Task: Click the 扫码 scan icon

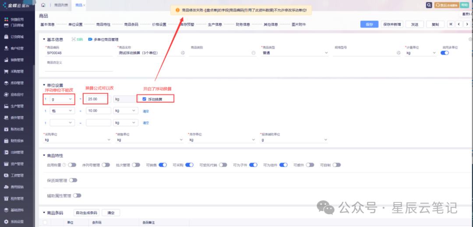Action: click(x=77, y=39)
